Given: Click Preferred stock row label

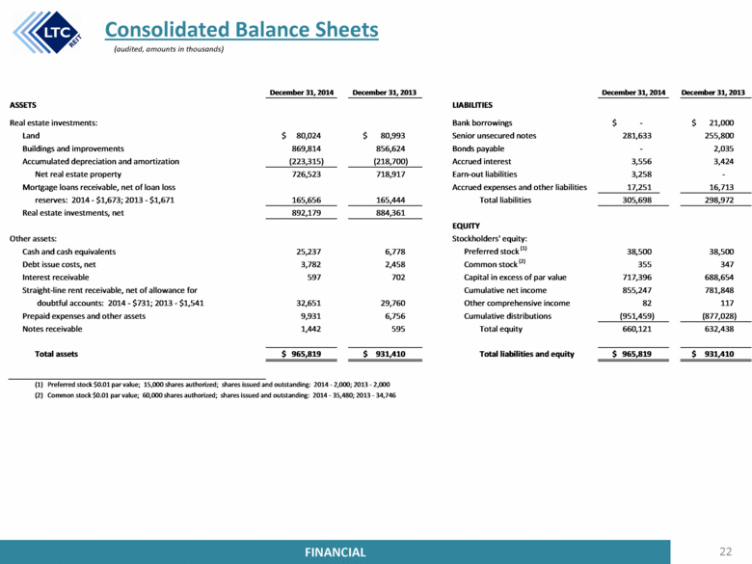Looking at the screenshot, I should coord(496,252).
